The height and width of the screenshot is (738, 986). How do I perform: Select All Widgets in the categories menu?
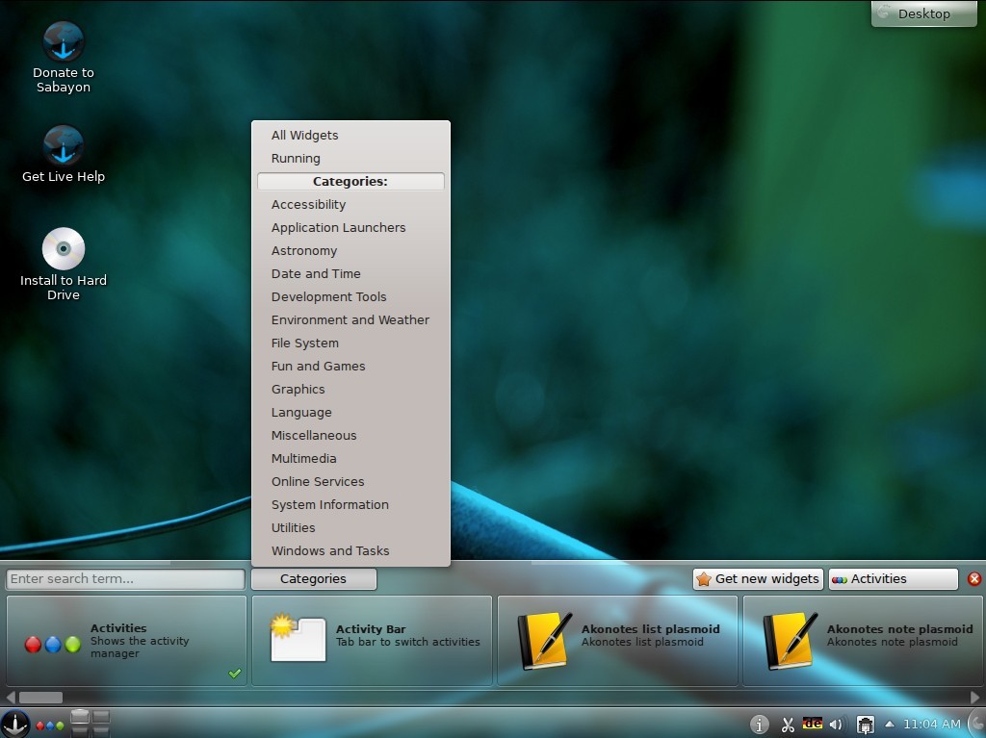350,135
